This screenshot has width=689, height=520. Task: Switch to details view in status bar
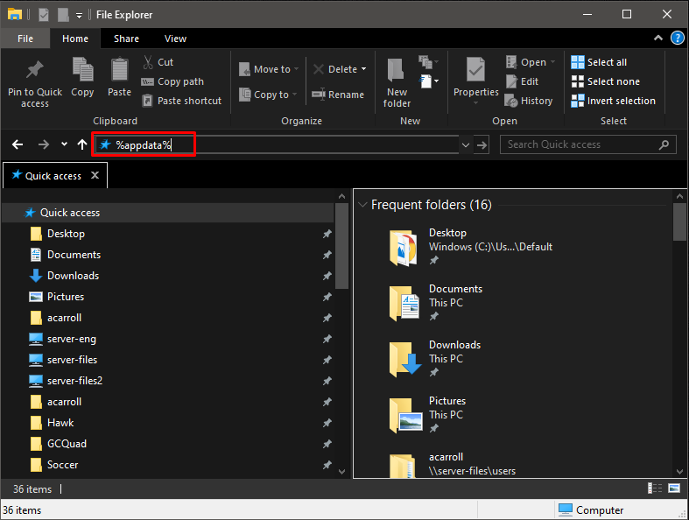[x=656, y=488]
